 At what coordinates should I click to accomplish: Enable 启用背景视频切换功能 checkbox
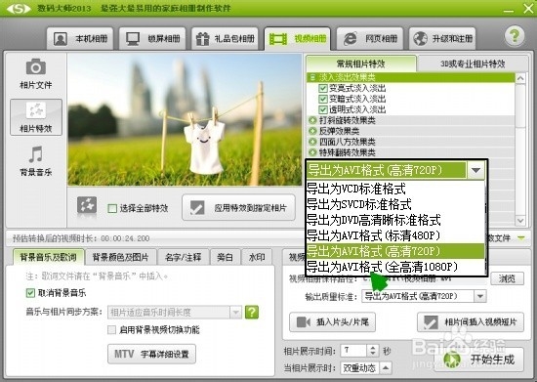coord(111,329)
